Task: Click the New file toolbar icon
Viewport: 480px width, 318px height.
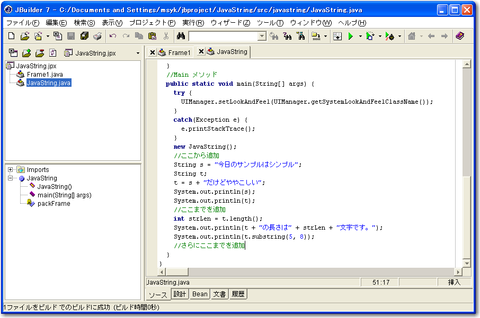Action: click(12, 36)
